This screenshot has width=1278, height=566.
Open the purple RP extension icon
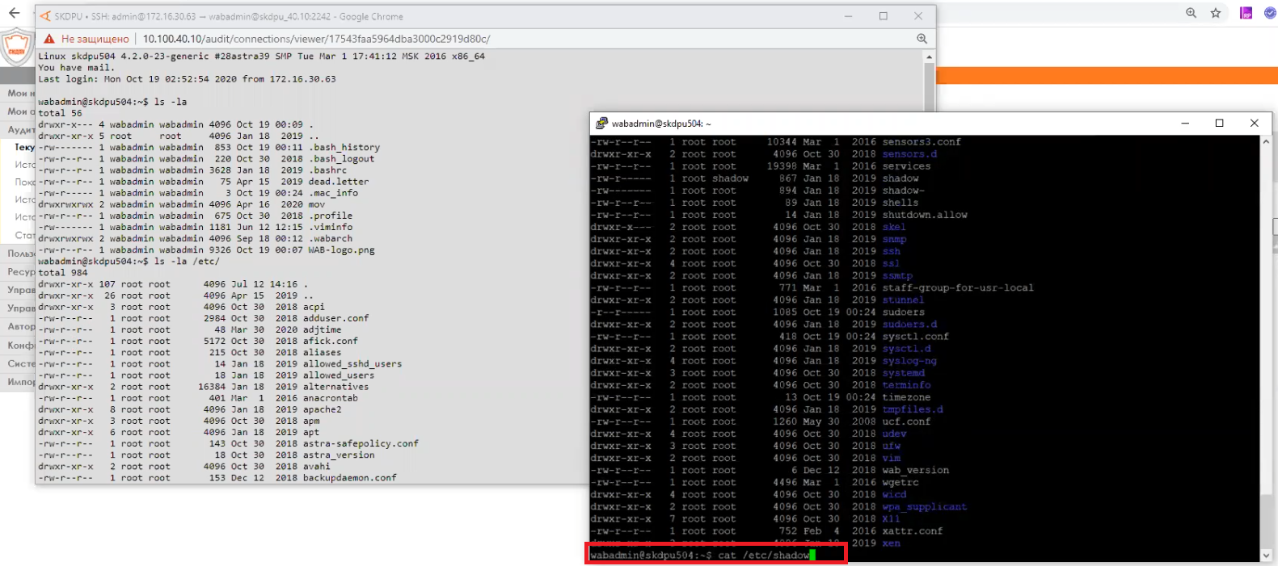tap(1246, 13)
